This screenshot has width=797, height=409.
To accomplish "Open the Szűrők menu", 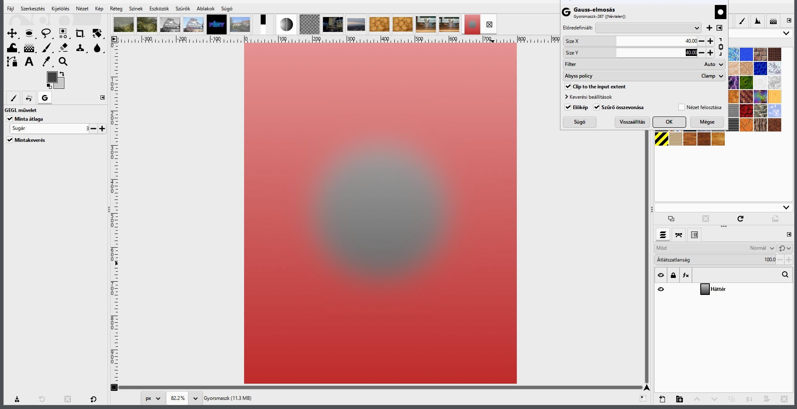I will tap(183, 9).
